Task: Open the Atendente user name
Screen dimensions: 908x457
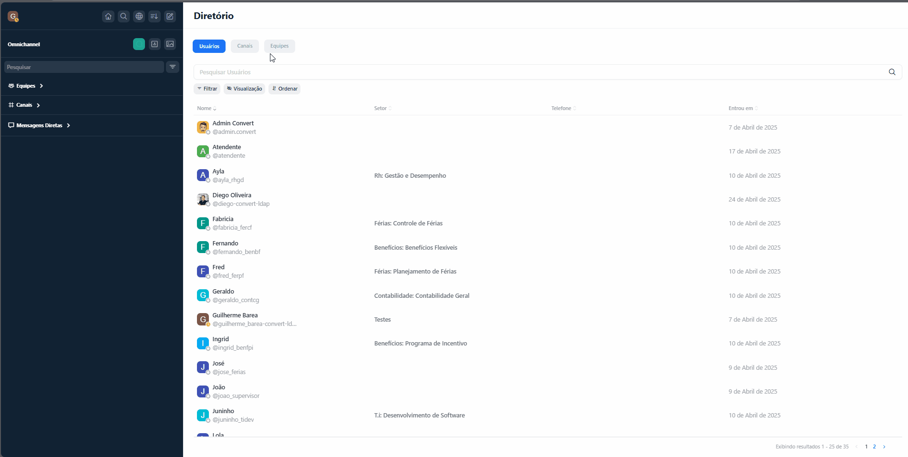Action: (x=227, y=147)
